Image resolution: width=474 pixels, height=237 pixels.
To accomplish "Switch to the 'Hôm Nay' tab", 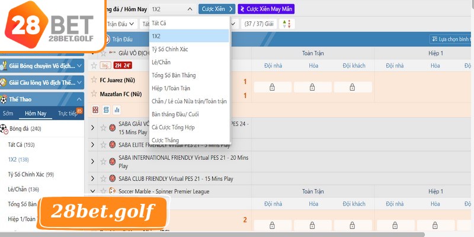I will pos(36,113).
